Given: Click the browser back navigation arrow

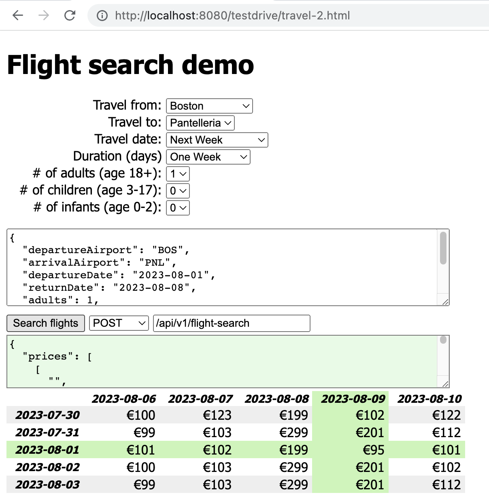Looking at the screenshot, I should click(17, 15).
